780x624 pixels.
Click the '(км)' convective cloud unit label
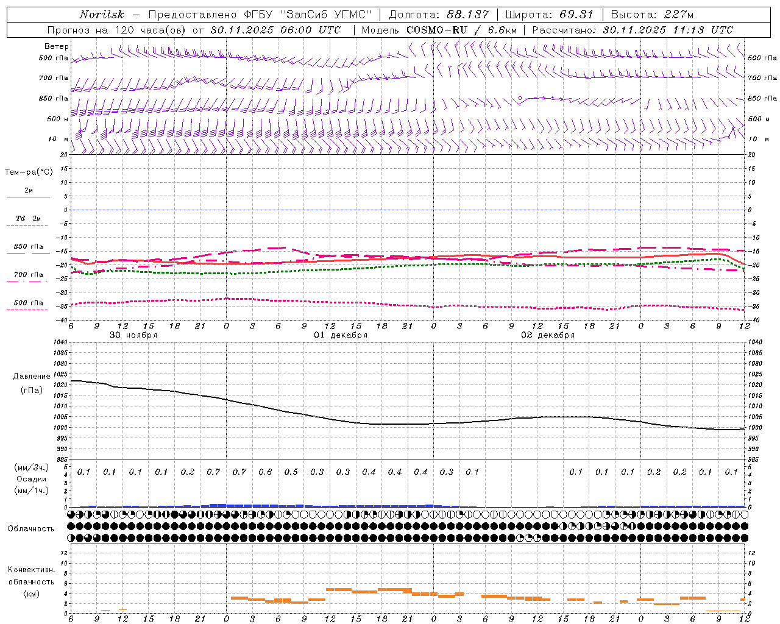31,594
